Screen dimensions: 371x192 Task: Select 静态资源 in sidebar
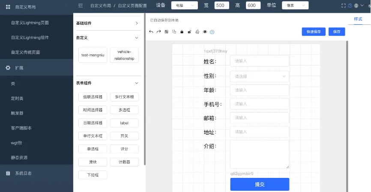[19, 157]
